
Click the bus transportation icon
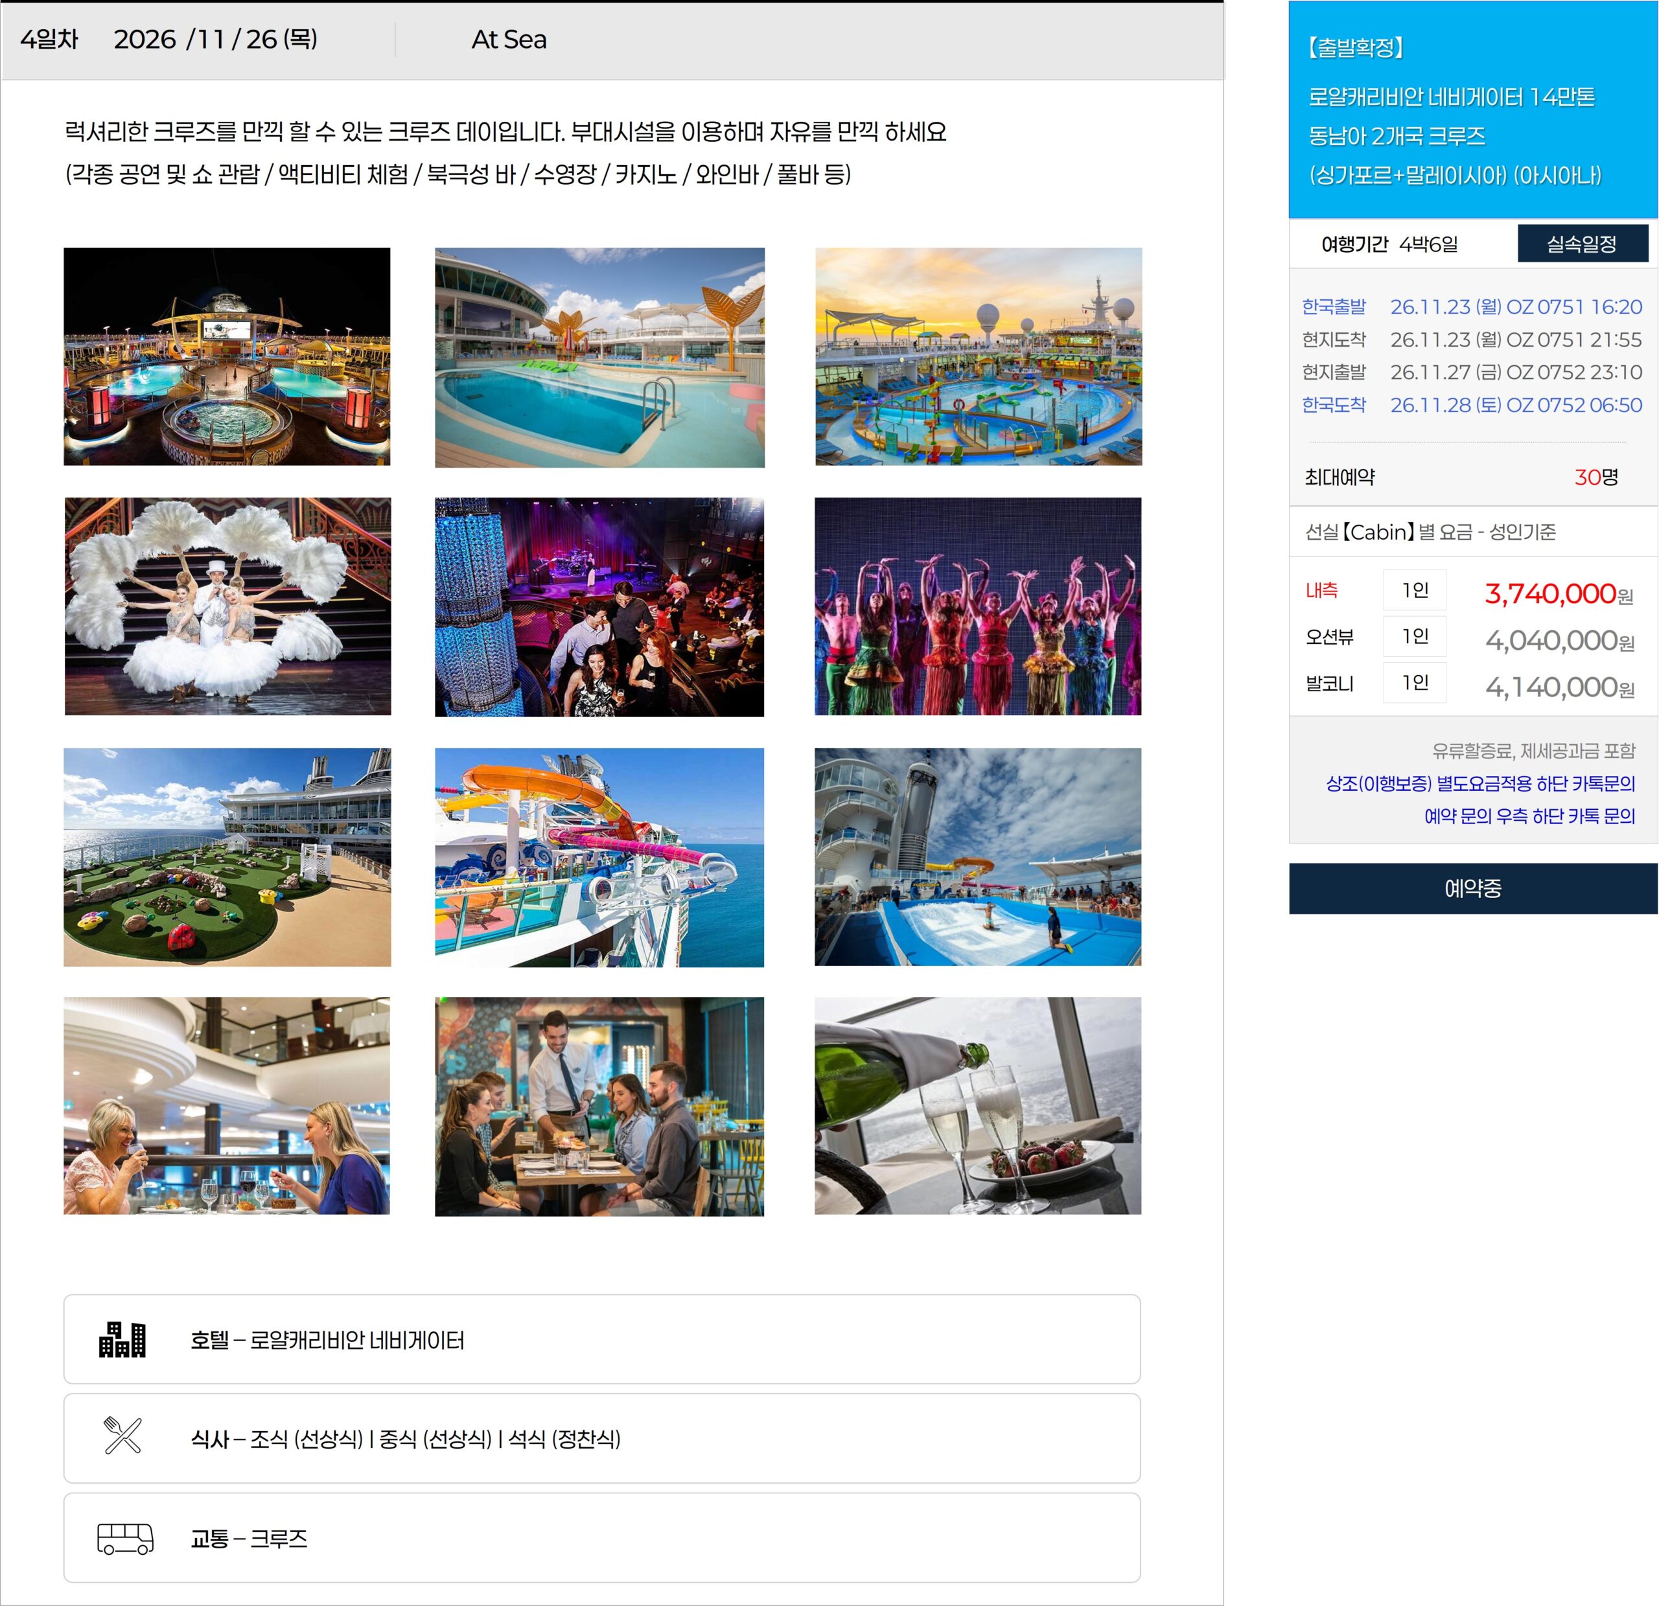125,1537
